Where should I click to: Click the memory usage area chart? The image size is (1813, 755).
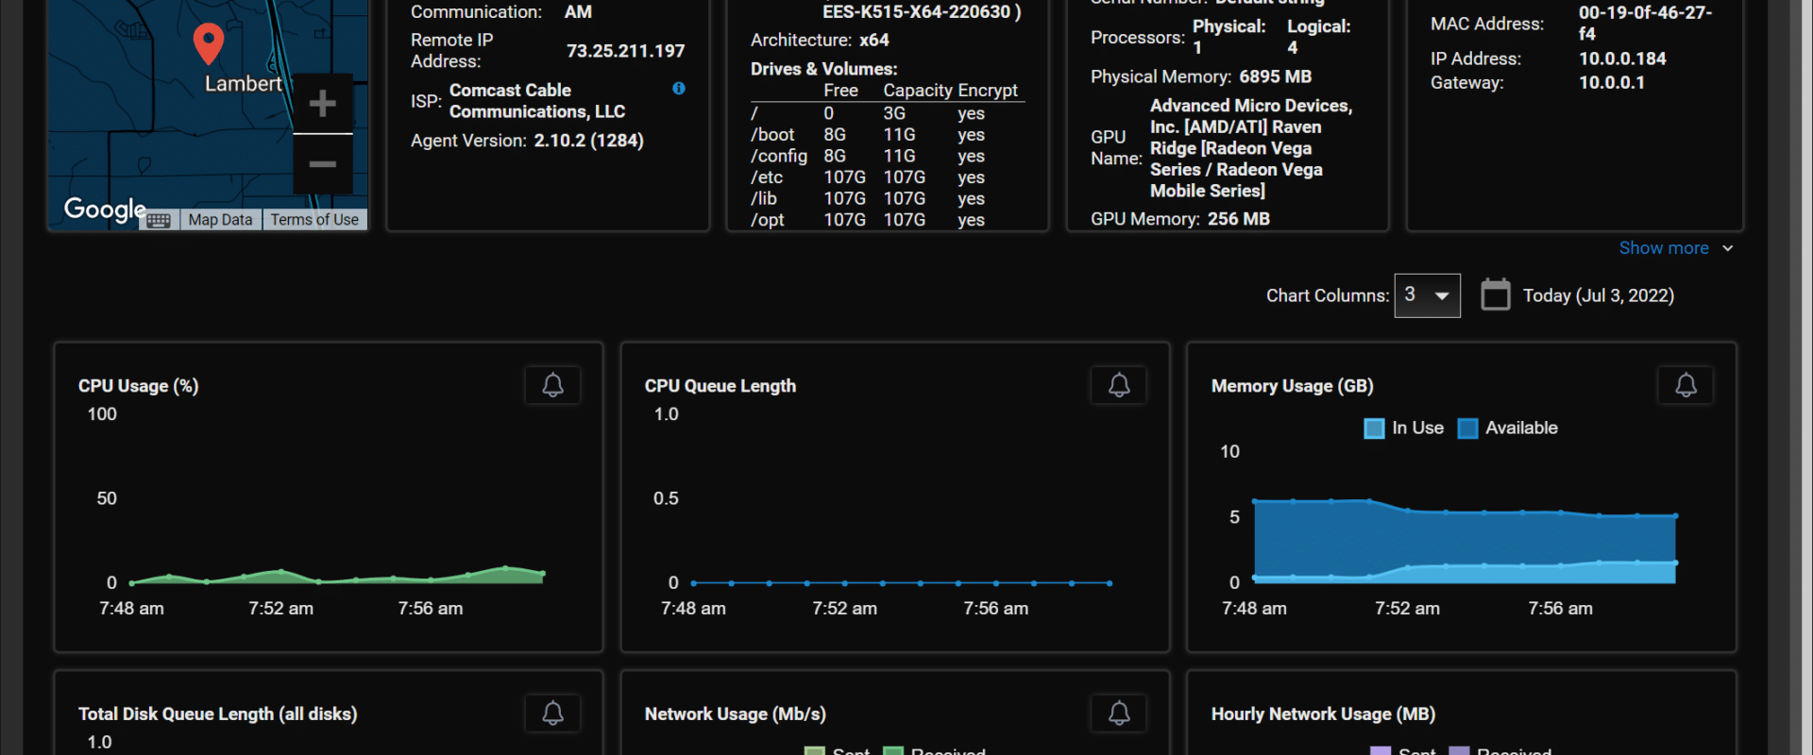click(1464, 541)
